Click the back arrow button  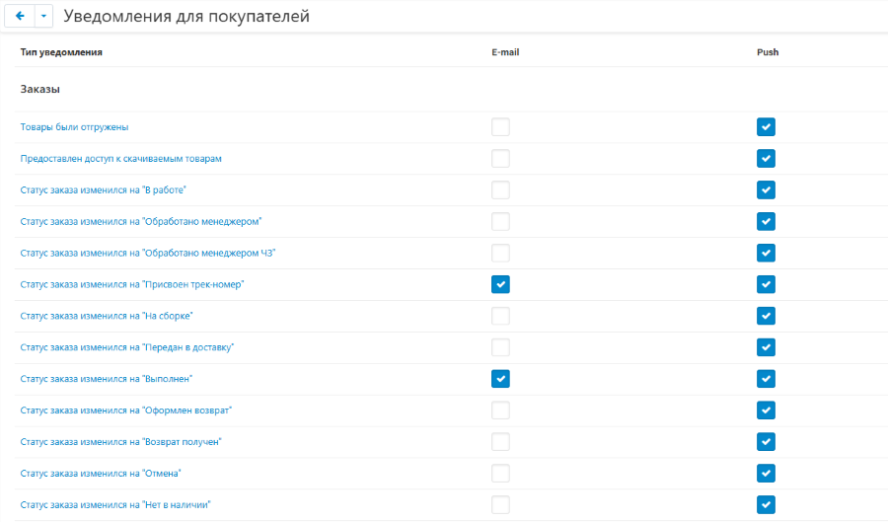coord(20,16)
